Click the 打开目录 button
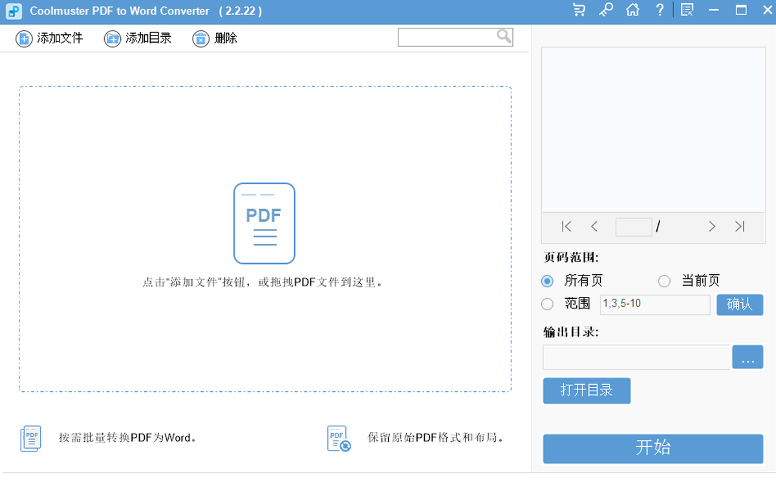776x496 pixels. (x=587, y=391)
